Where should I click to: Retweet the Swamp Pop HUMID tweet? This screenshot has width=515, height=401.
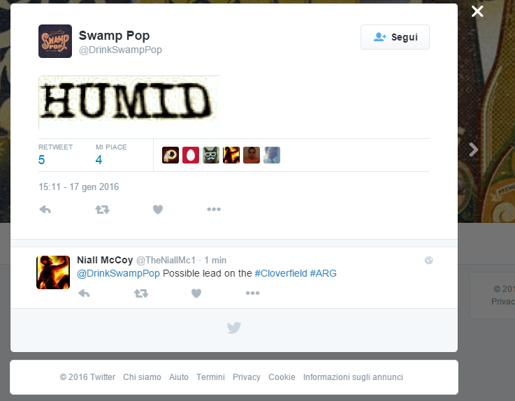[102, 209]
